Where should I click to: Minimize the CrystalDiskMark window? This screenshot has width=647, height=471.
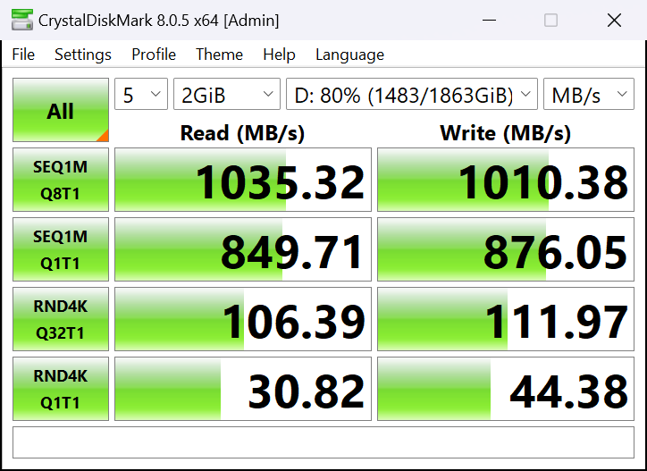pos(489,20)
